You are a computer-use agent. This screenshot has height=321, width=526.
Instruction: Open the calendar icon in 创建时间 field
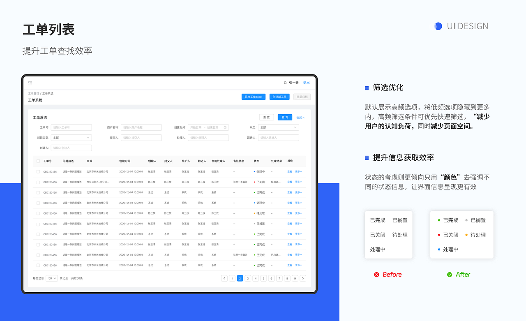click(225, 127)
